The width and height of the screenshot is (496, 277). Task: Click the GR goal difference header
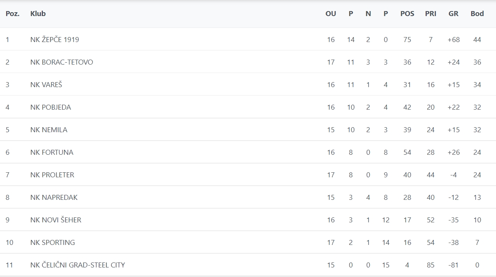pos(454,14)
